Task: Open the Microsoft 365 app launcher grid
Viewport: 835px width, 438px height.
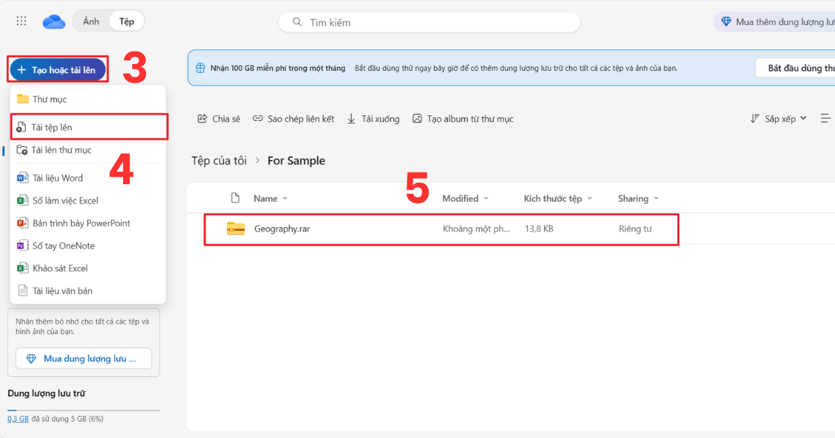Action: pos(21,21)
